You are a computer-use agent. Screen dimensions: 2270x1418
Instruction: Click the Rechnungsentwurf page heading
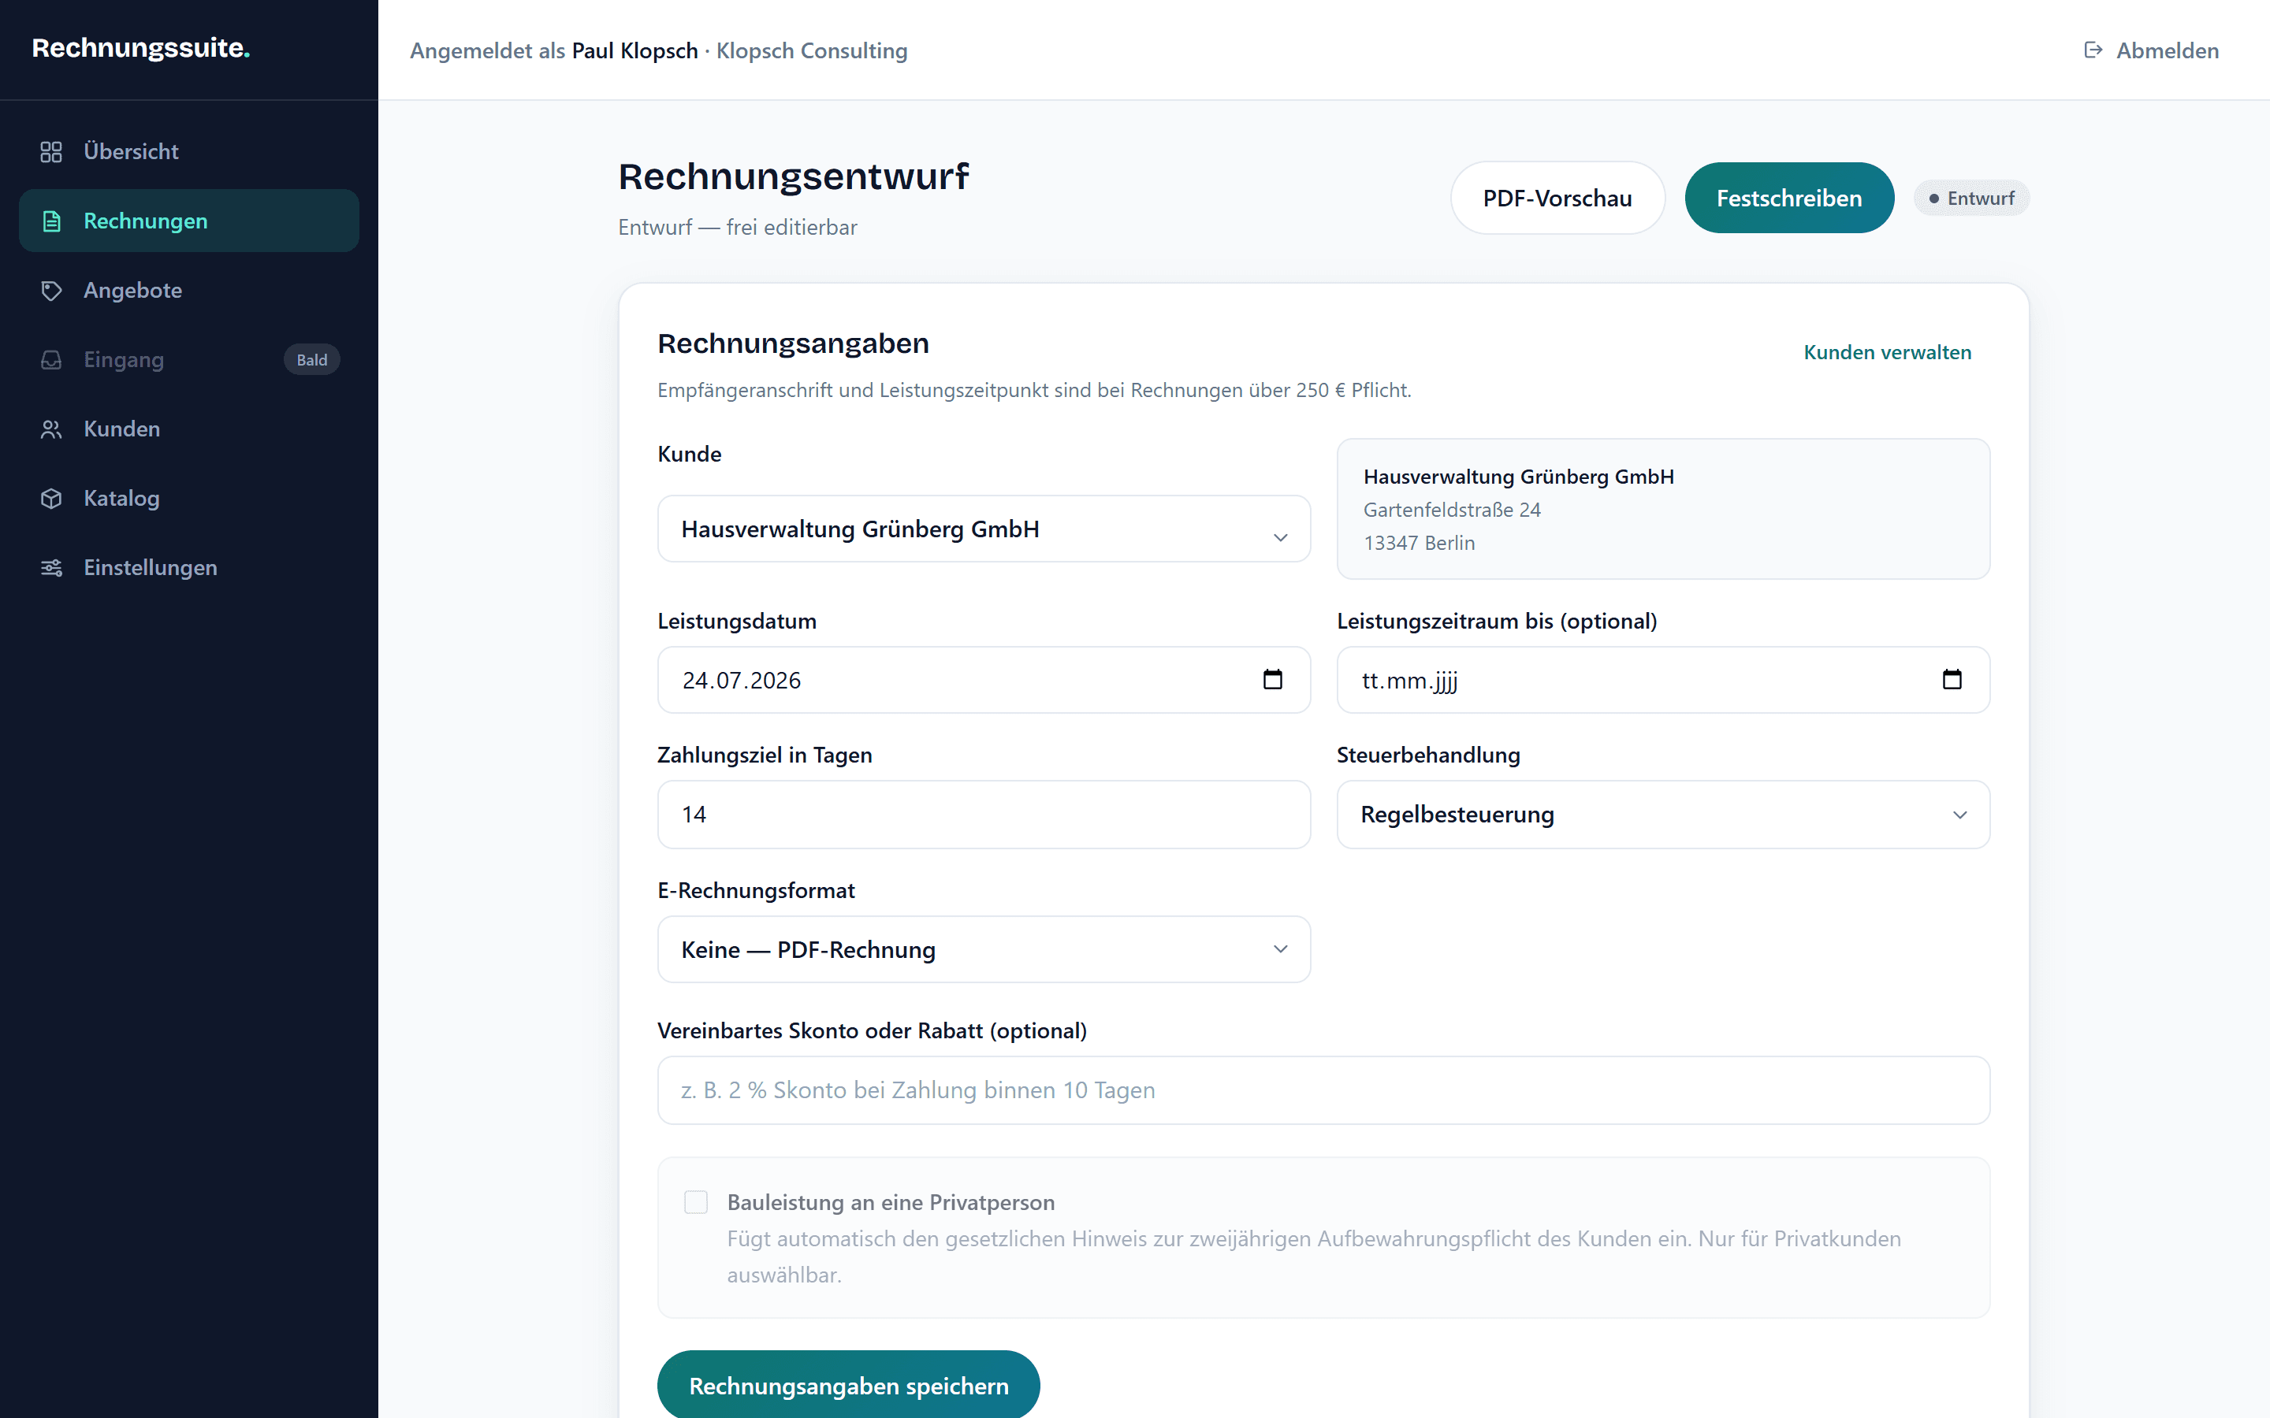click(x=793, y=176)
